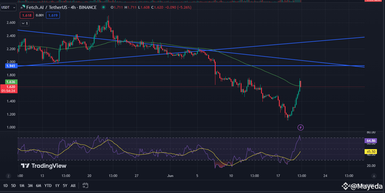Viewport: 385px width, 193px height.
Task: Click the red 1.620 countdown price label
Action: [9, 86]
